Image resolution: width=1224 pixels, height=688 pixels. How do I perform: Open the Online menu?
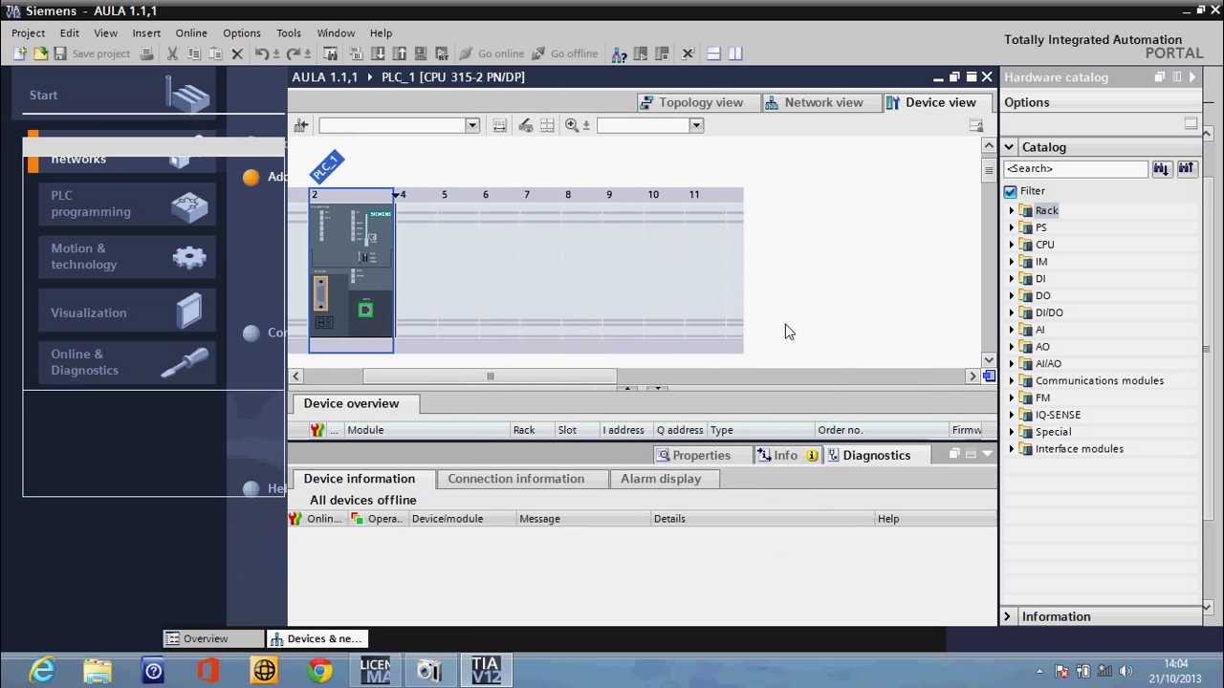click(x=191, y=32)
